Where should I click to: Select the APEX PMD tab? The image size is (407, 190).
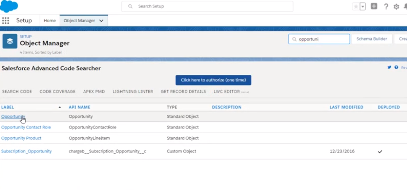[94, 92]
